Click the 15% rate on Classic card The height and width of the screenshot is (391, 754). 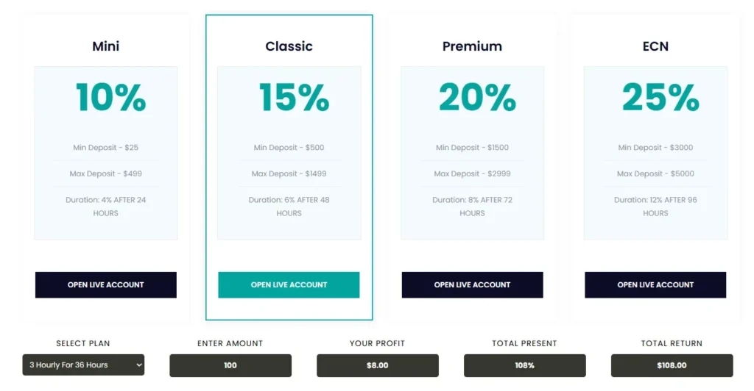[294, 97]
